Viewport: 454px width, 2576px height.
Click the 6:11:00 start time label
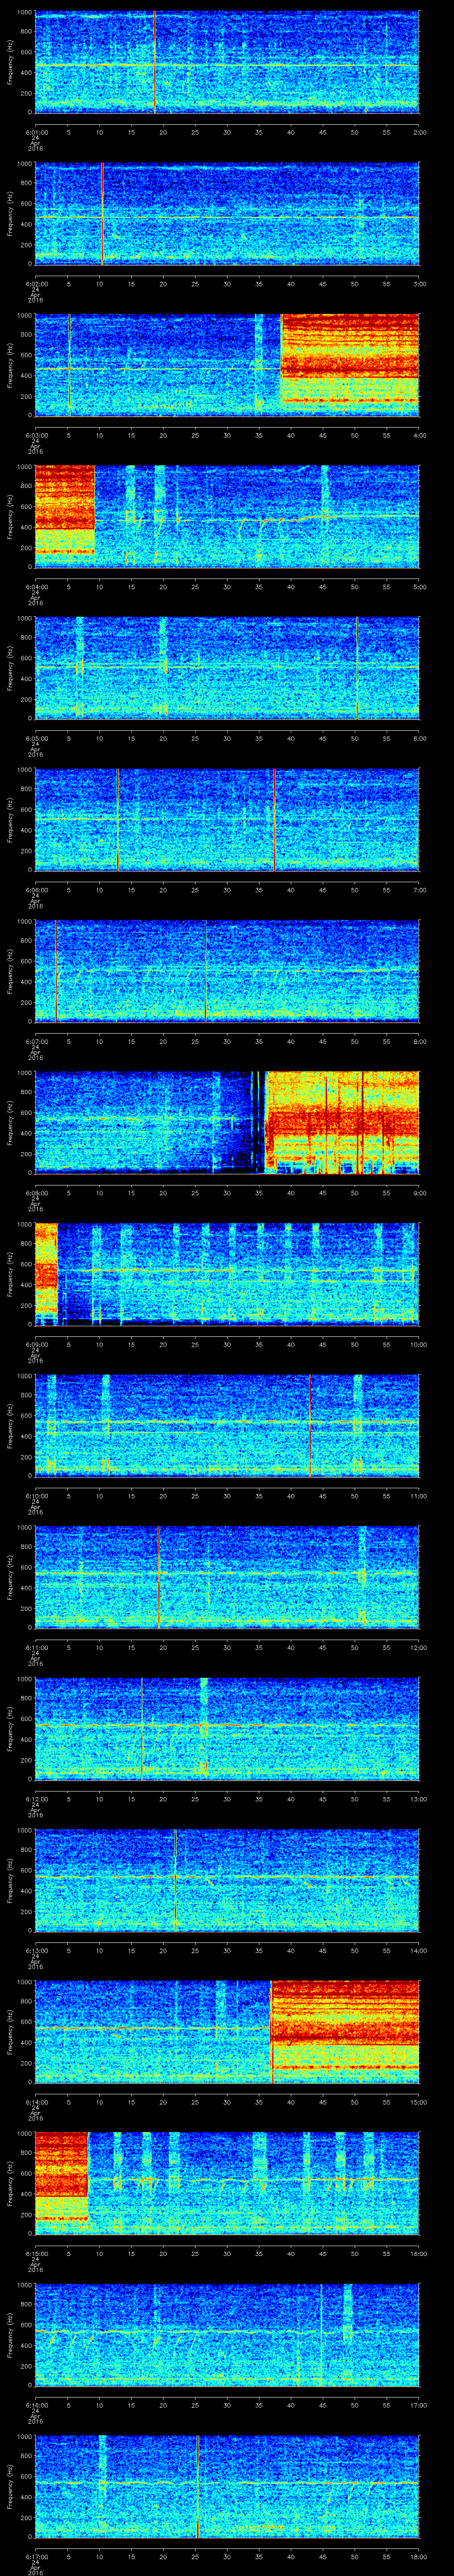pos(36,1648)
